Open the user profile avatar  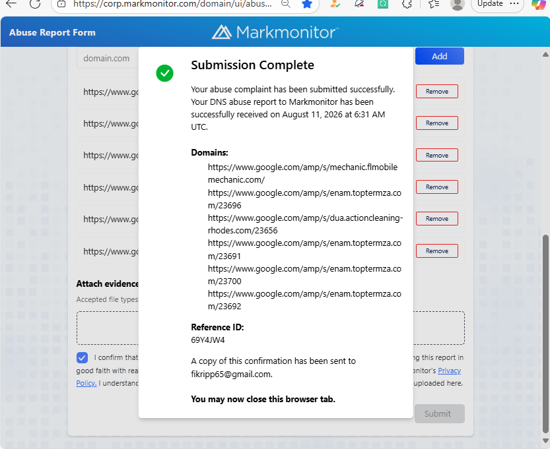pyautogui.click(x=458, y=4)
